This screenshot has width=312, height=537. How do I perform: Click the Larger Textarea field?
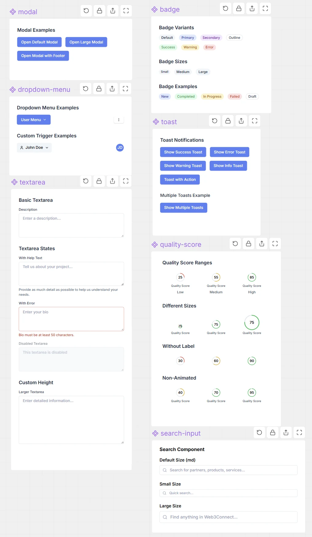coord(71,420)
